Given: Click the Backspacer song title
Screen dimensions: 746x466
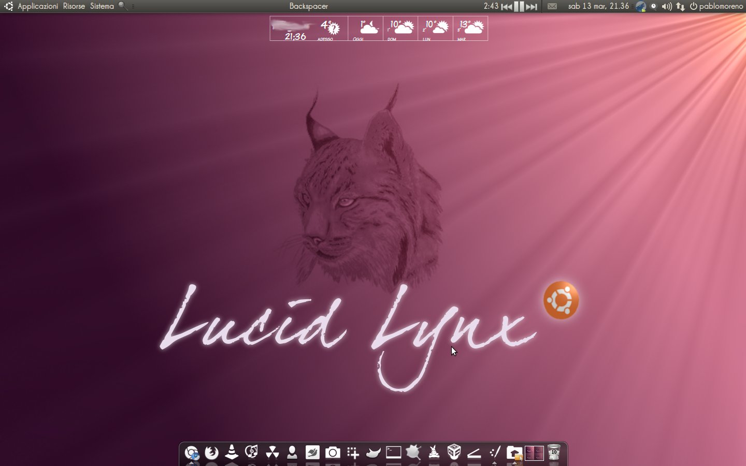Looking at the screenshot, I should coord(309,6).
